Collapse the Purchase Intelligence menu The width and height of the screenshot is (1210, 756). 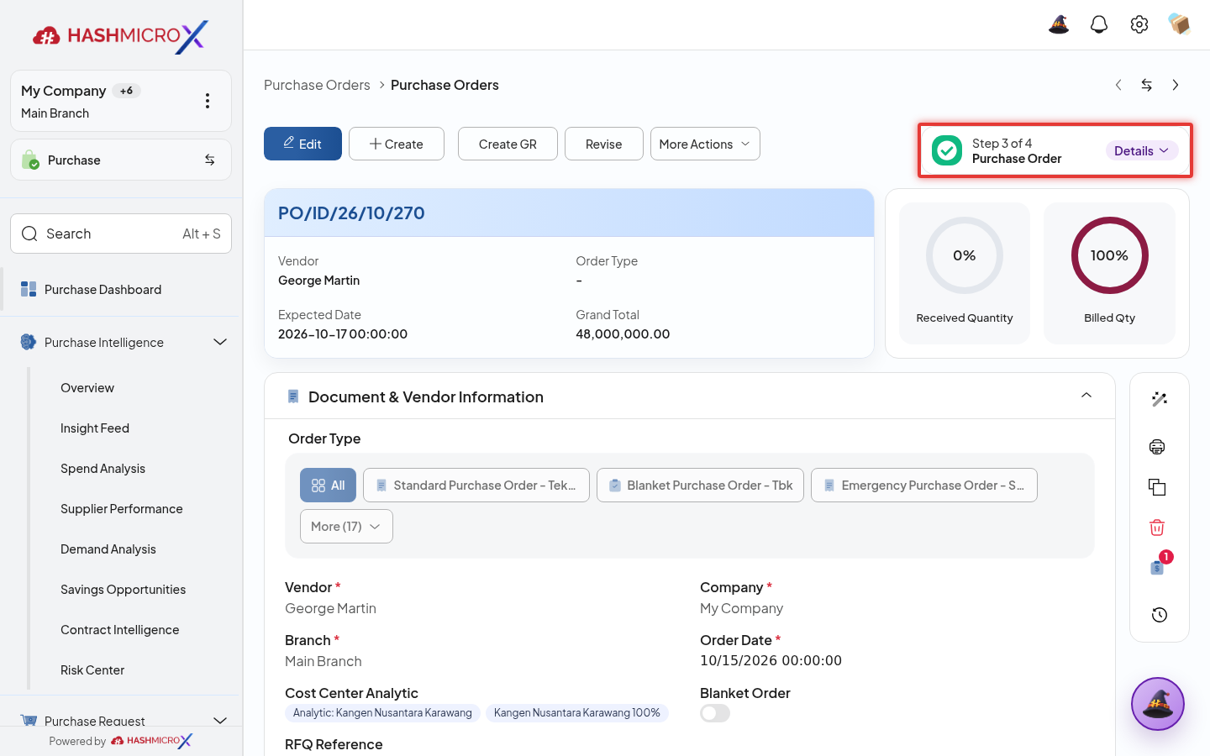pyautogui.click(x=220, y=342)
